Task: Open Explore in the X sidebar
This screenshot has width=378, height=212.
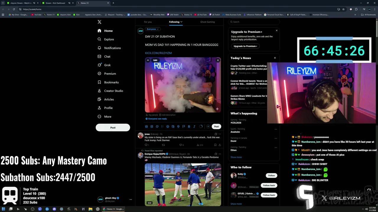Action: point(106,39)
